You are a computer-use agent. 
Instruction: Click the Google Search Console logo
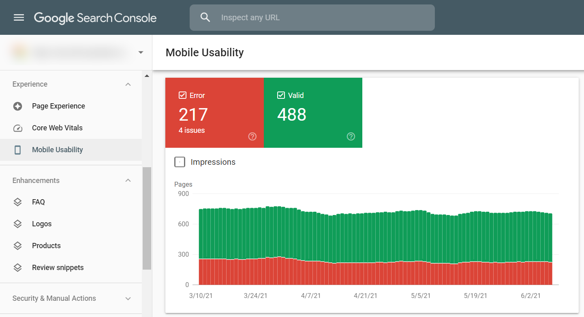point(95,18)
